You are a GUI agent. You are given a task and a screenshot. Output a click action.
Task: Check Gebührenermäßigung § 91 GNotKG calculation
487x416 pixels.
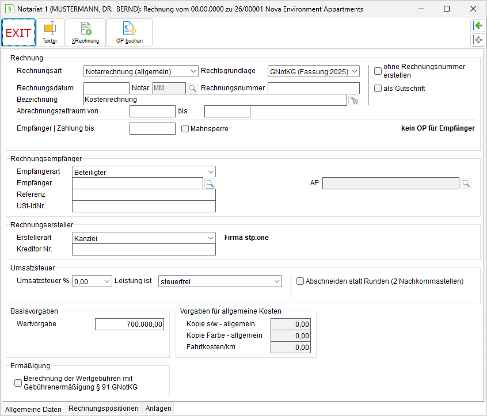coord(18,383)
